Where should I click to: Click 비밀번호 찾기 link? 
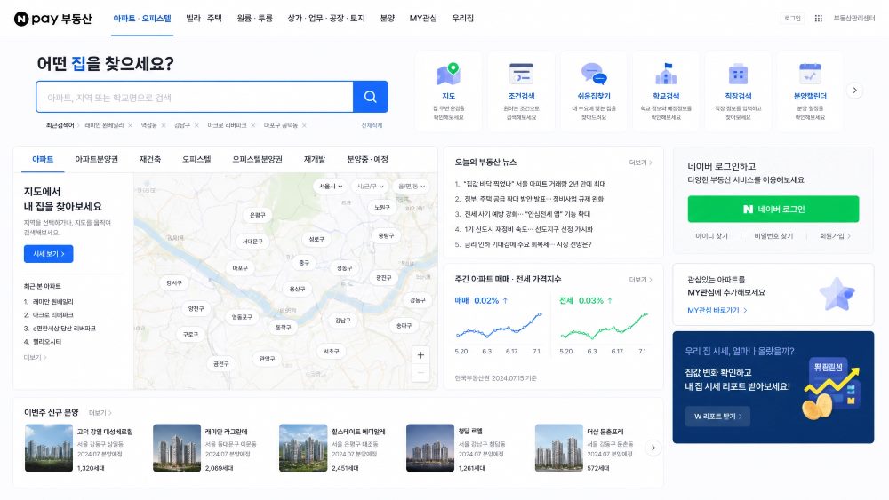point(773,236)
